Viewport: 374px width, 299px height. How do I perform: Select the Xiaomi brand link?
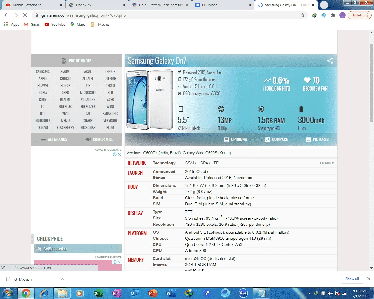[65, 72]
